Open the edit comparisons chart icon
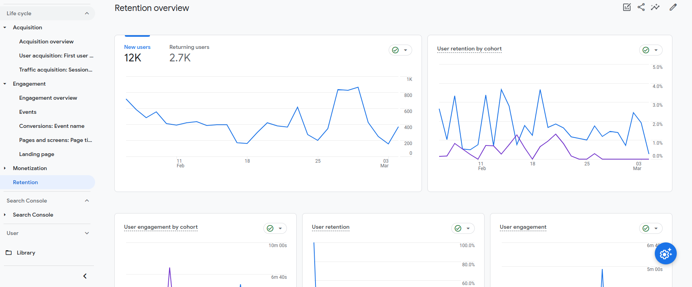The height and width of the screenshot is (287, 692). [627, 7]
